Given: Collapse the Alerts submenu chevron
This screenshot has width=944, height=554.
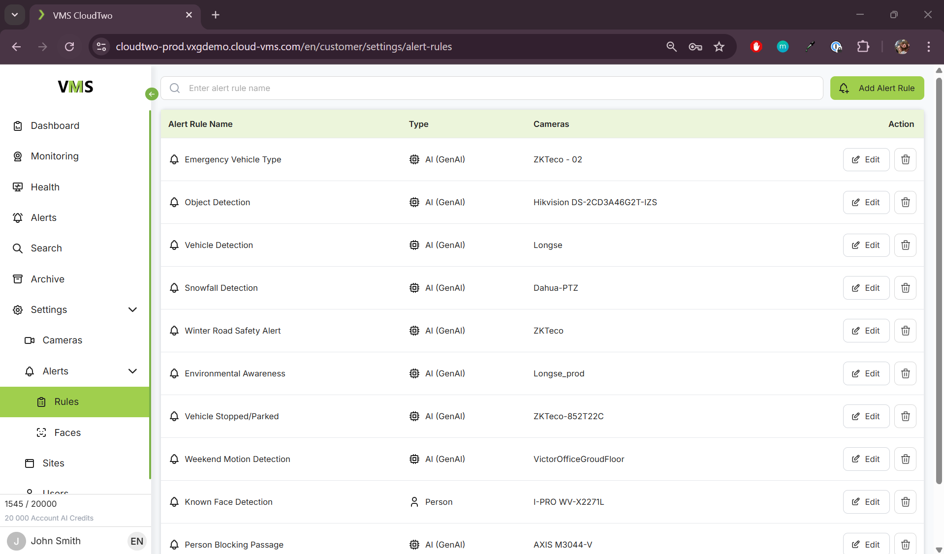Looking at the screenshot, I should pos(132,371).
